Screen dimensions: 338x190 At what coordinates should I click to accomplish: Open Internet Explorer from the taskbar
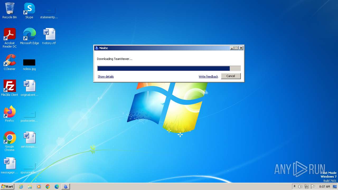21,187
